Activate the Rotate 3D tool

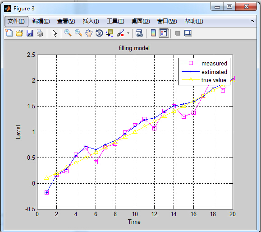click(99, 33)
